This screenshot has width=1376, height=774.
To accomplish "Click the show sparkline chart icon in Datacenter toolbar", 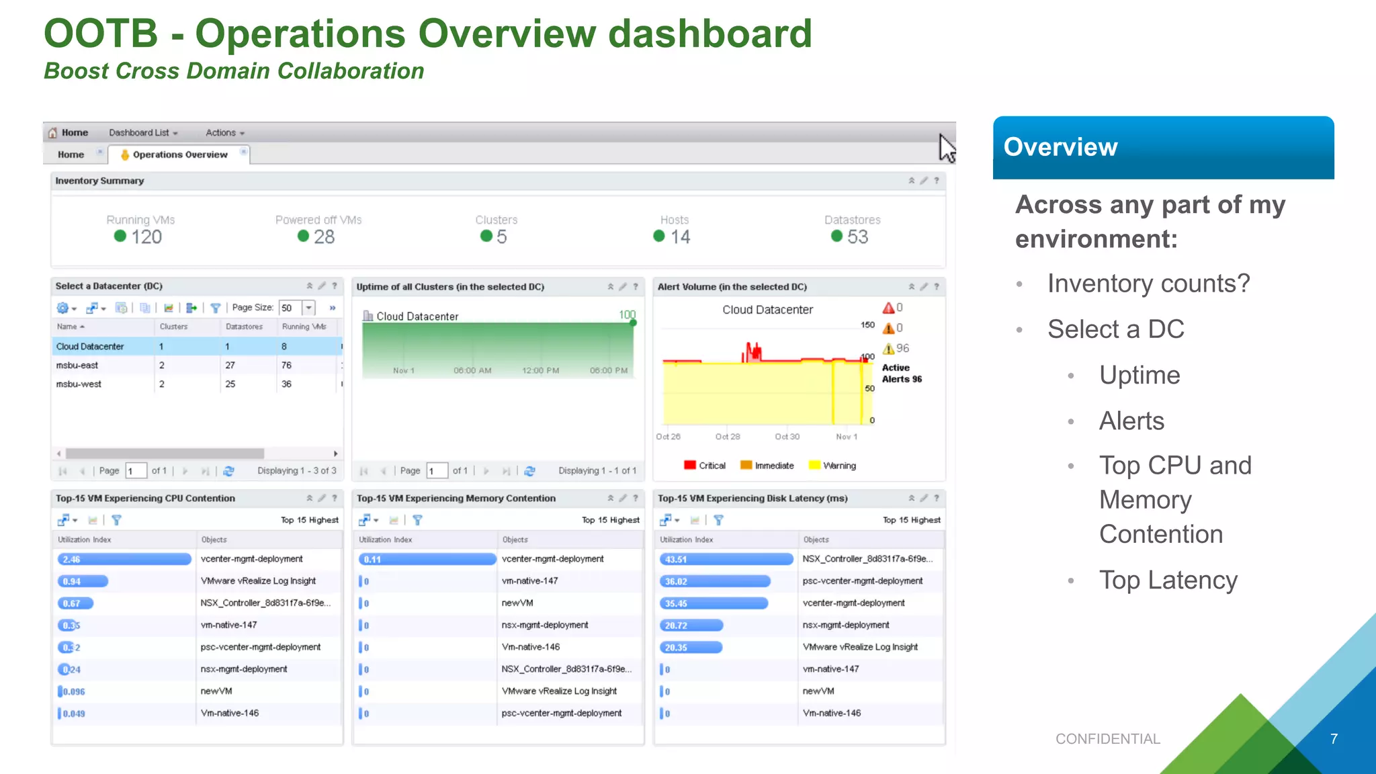I will pos(169,308).
